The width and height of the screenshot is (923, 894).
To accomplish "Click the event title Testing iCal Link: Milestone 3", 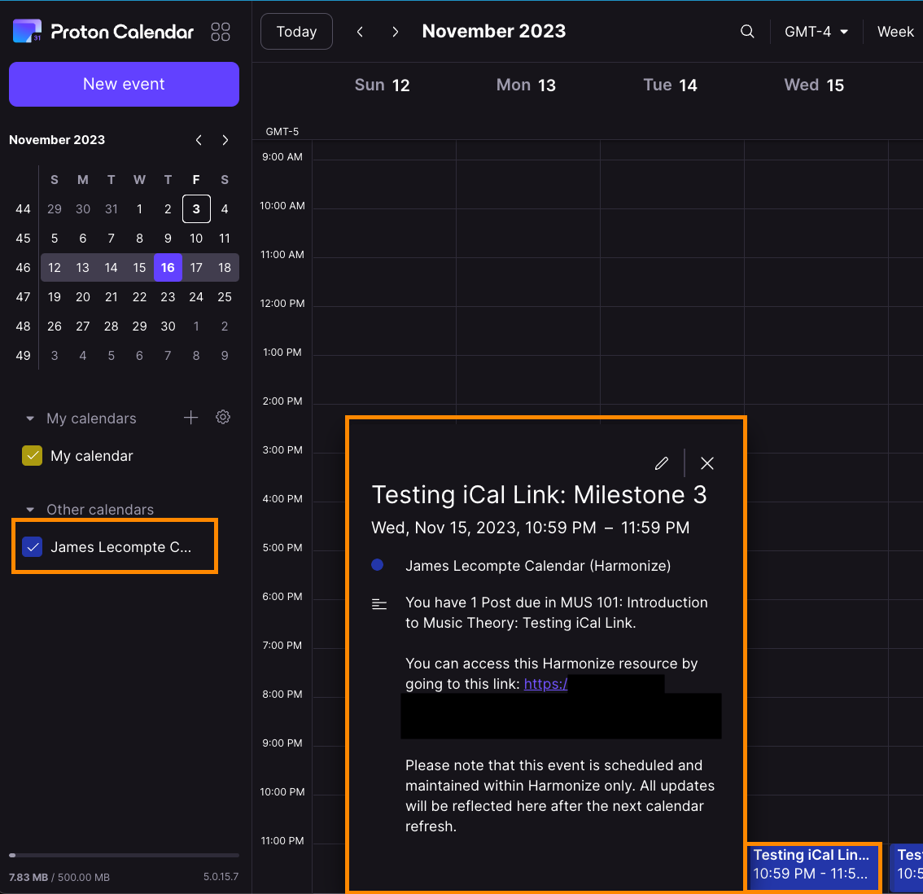I will point(539,495).
